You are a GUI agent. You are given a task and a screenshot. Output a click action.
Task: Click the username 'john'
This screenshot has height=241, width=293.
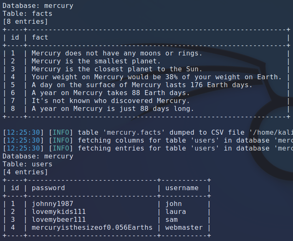click(x=173, y=204)
